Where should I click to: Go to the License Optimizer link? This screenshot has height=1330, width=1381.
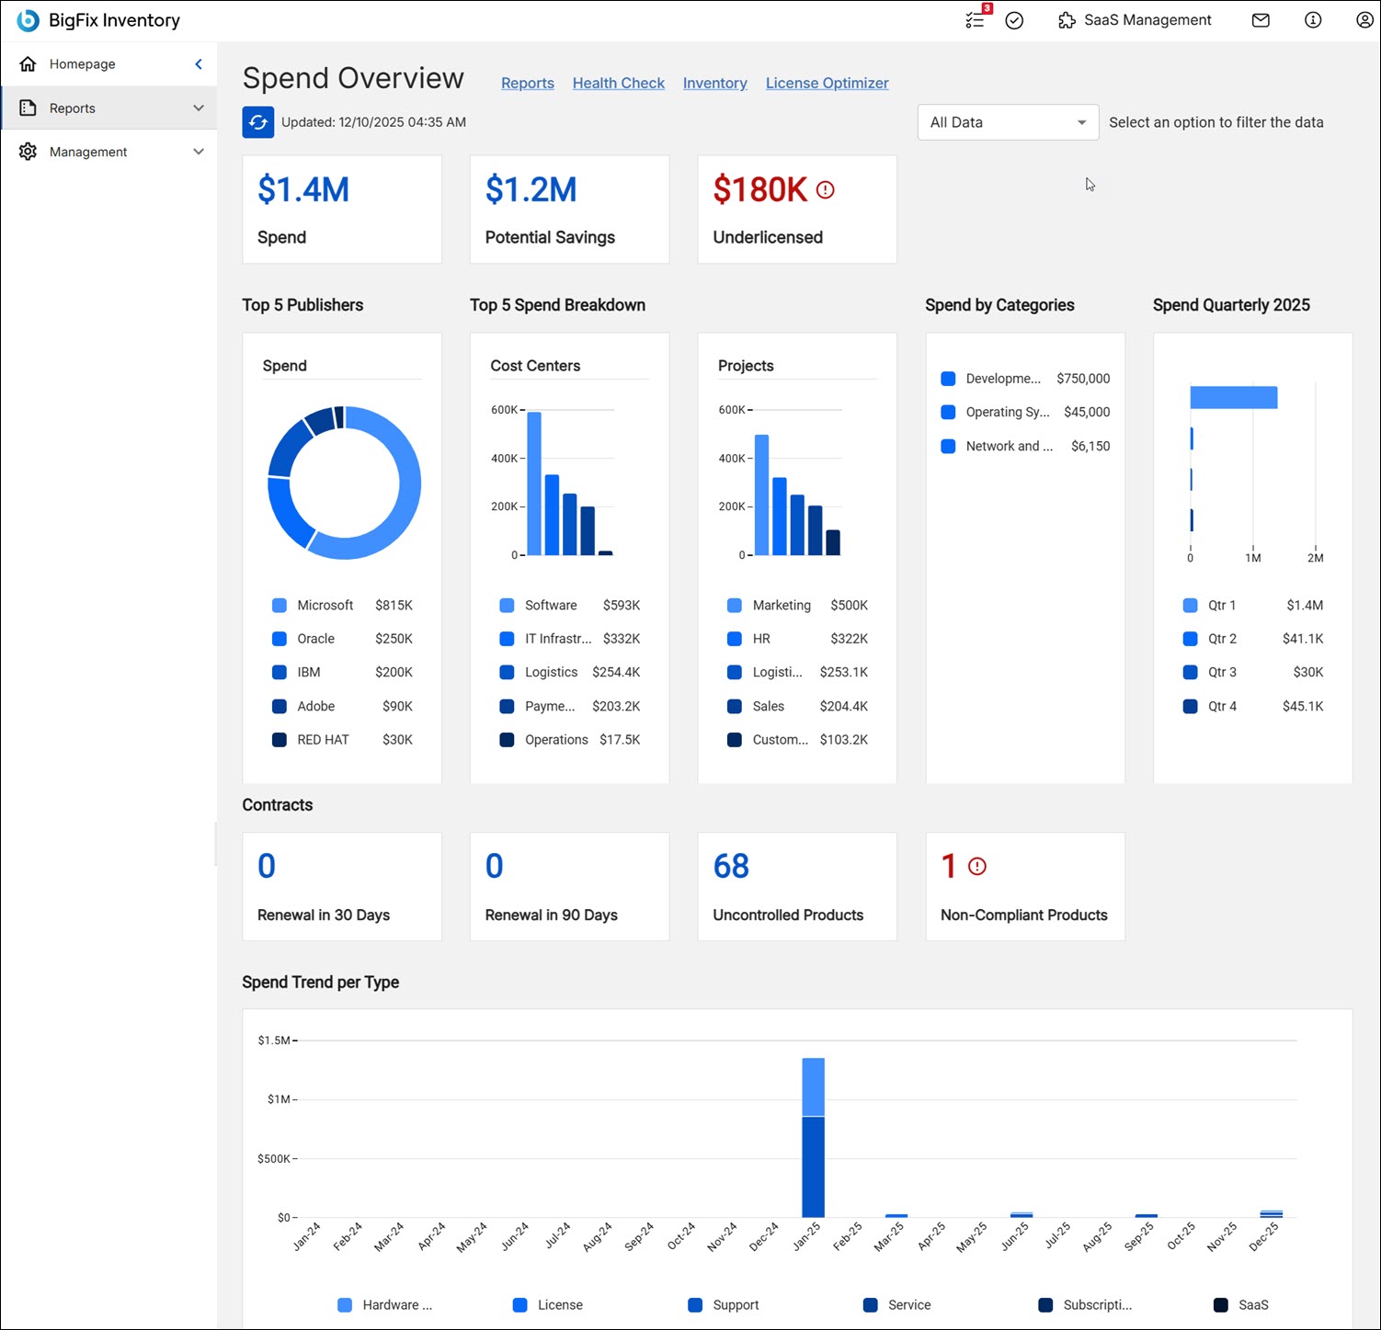[827, 83]
